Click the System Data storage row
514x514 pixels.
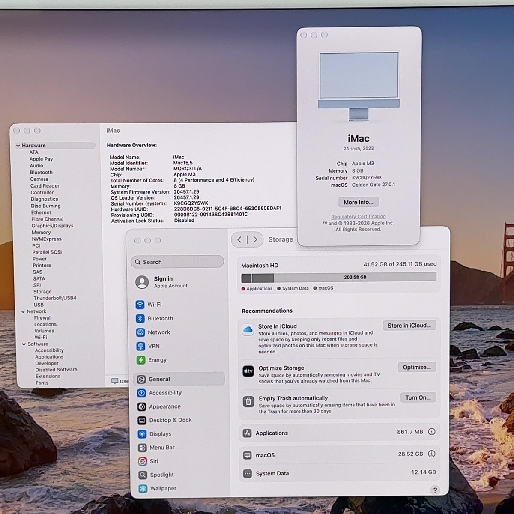(x=339, y=473)
